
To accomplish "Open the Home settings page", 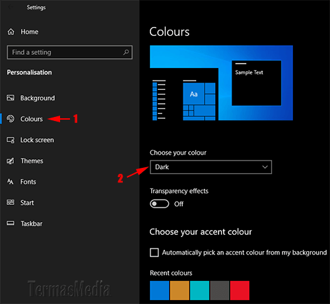I will tap(30, 32).
